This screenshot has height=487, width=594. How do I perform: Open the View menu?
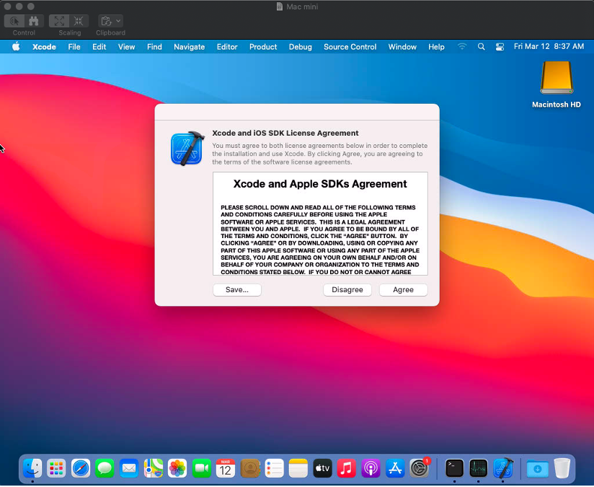(127, 47)
